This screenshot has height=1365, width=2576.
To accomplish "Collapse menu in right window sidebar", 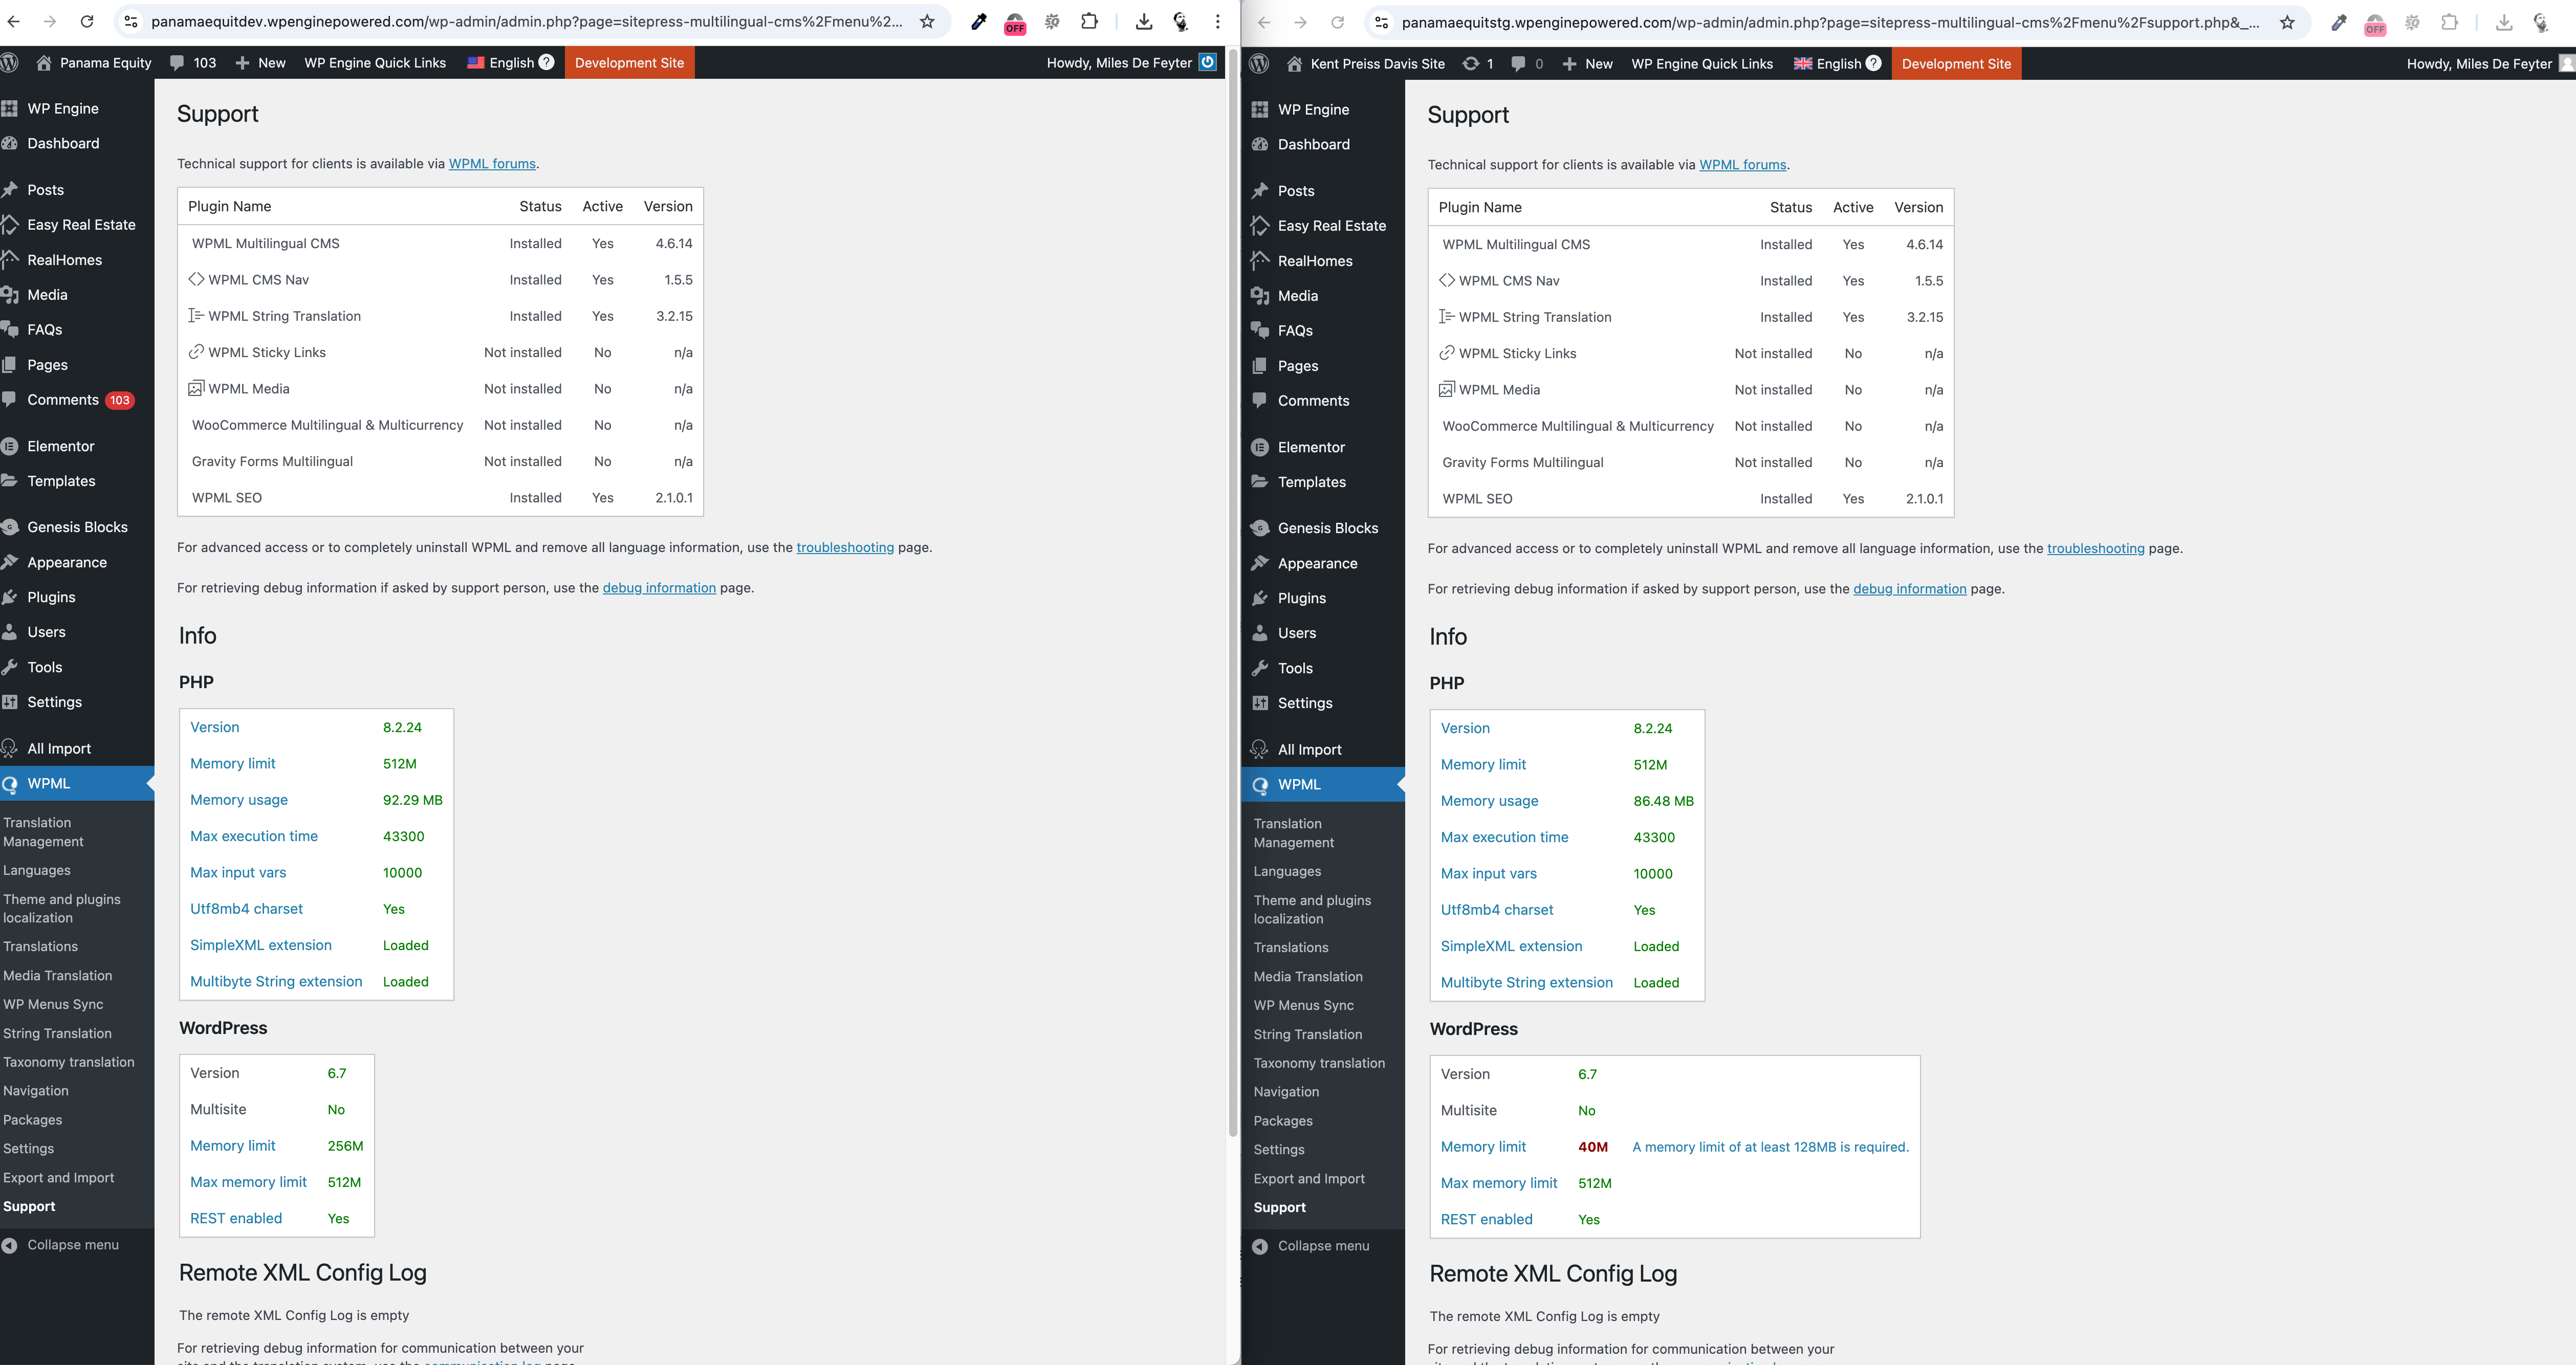I will pyautogui.click(x=1311, y=1245).
